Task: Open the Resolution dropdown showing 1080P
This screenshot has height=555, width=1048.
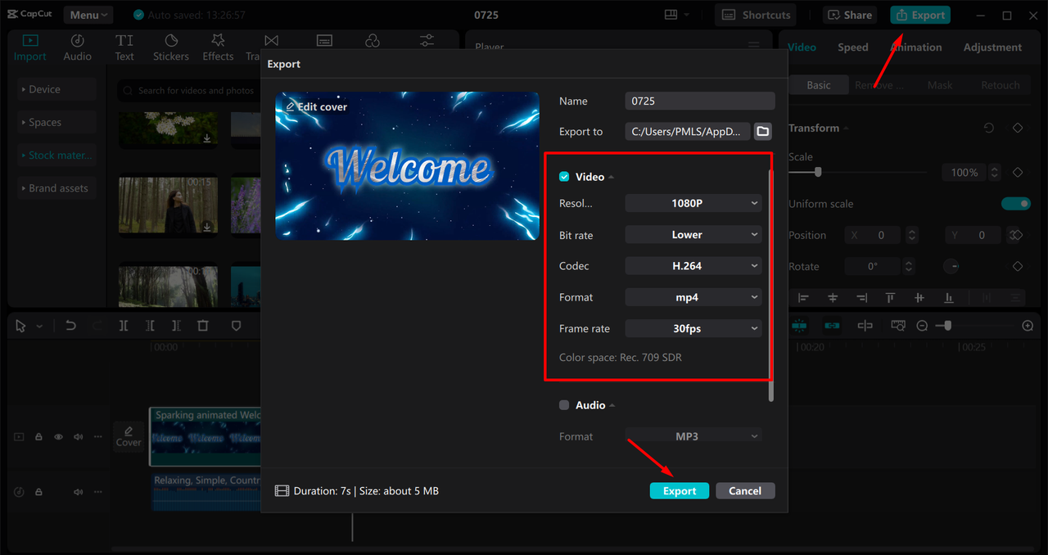Action: 693,203
